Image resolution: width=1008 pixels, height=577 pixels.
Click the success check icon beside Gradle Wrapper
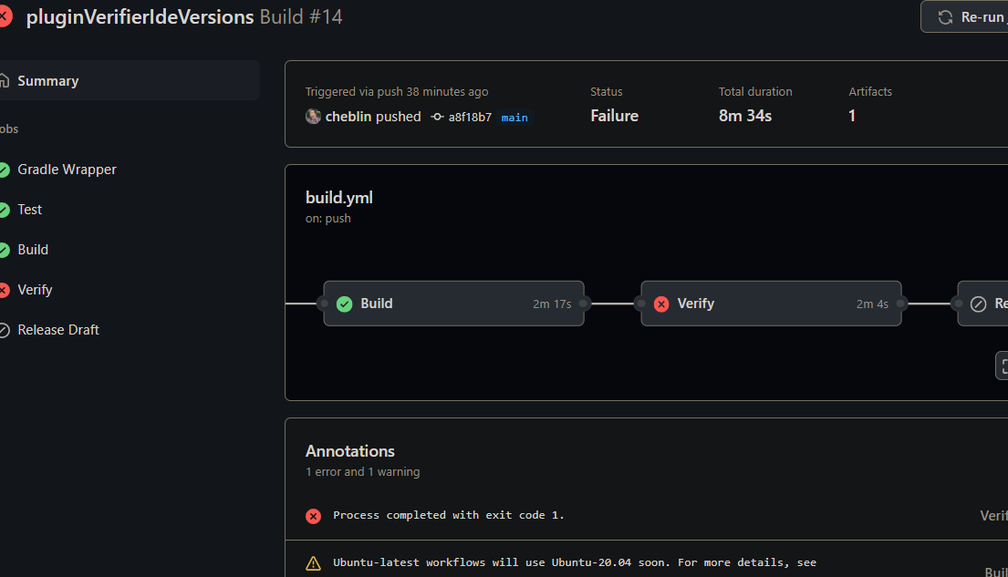coord(5,169)
